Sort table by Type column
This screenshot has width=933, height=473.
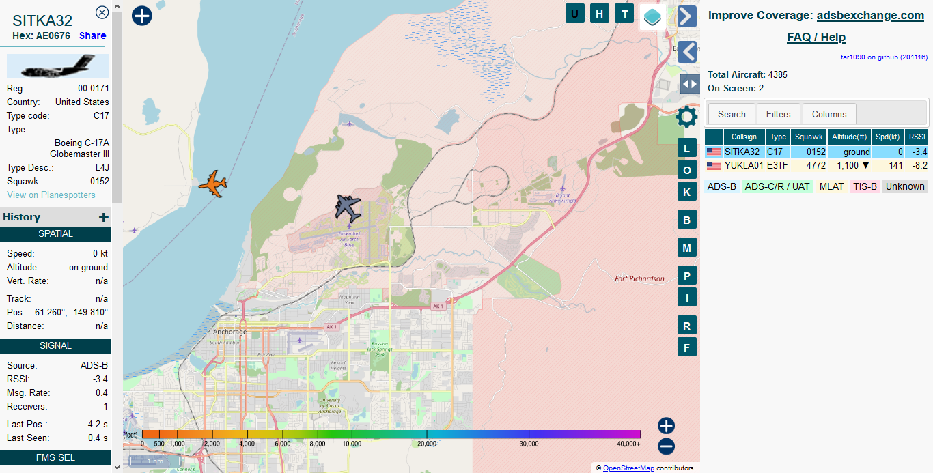(778, 137)
